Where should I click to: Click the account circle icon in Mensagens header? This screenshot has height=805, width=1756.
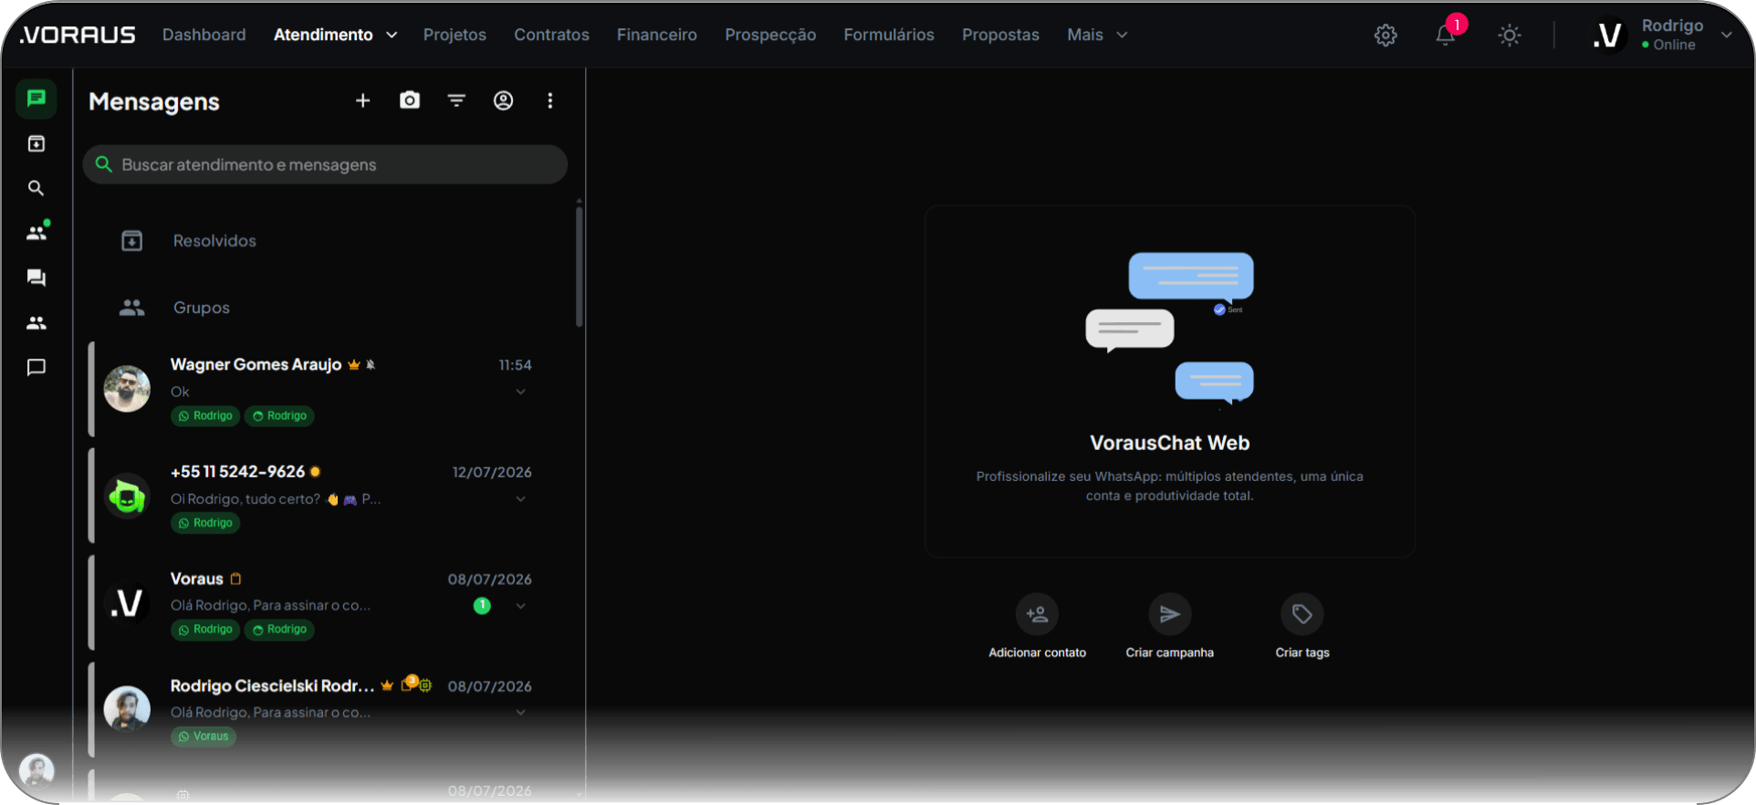(x=503, y=100)
